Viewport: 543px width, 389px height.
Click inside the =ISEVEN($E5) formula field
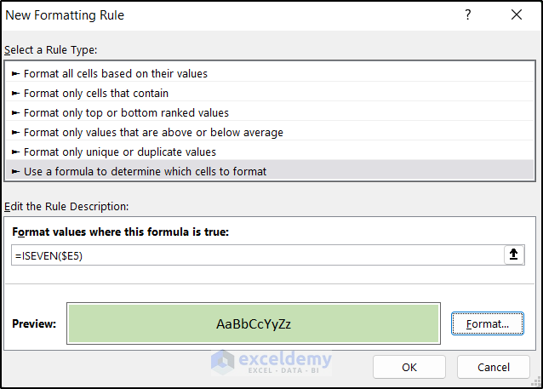click(255, 255)
